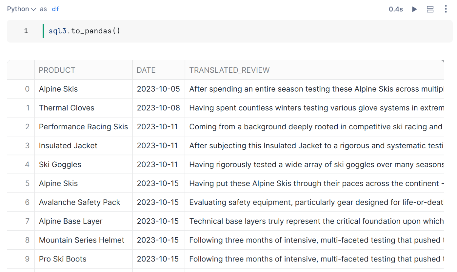Select the PRODUCT column header

(x=57, y=70)
